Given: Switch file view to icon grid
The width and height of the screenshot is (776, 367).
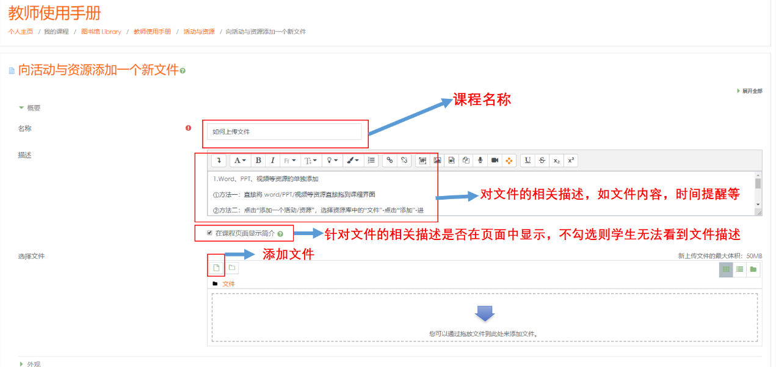Looking at the screenshot, I should 726,269.
